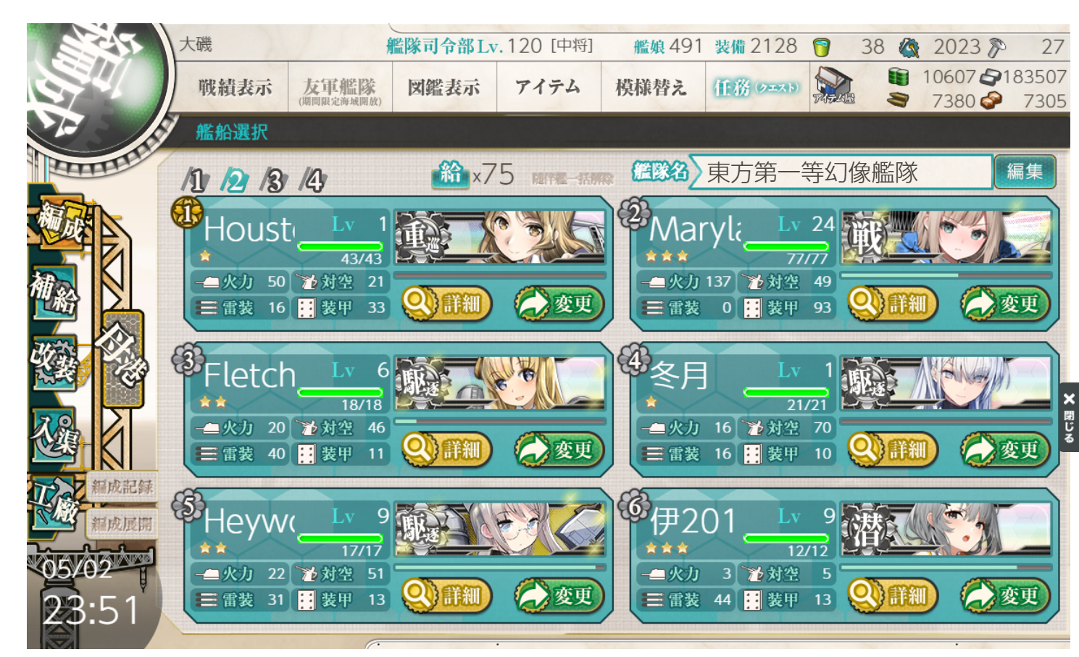Close the side panel with 閉じる
Viewport: 1079px width, 657px height.
click(1069, 417)
